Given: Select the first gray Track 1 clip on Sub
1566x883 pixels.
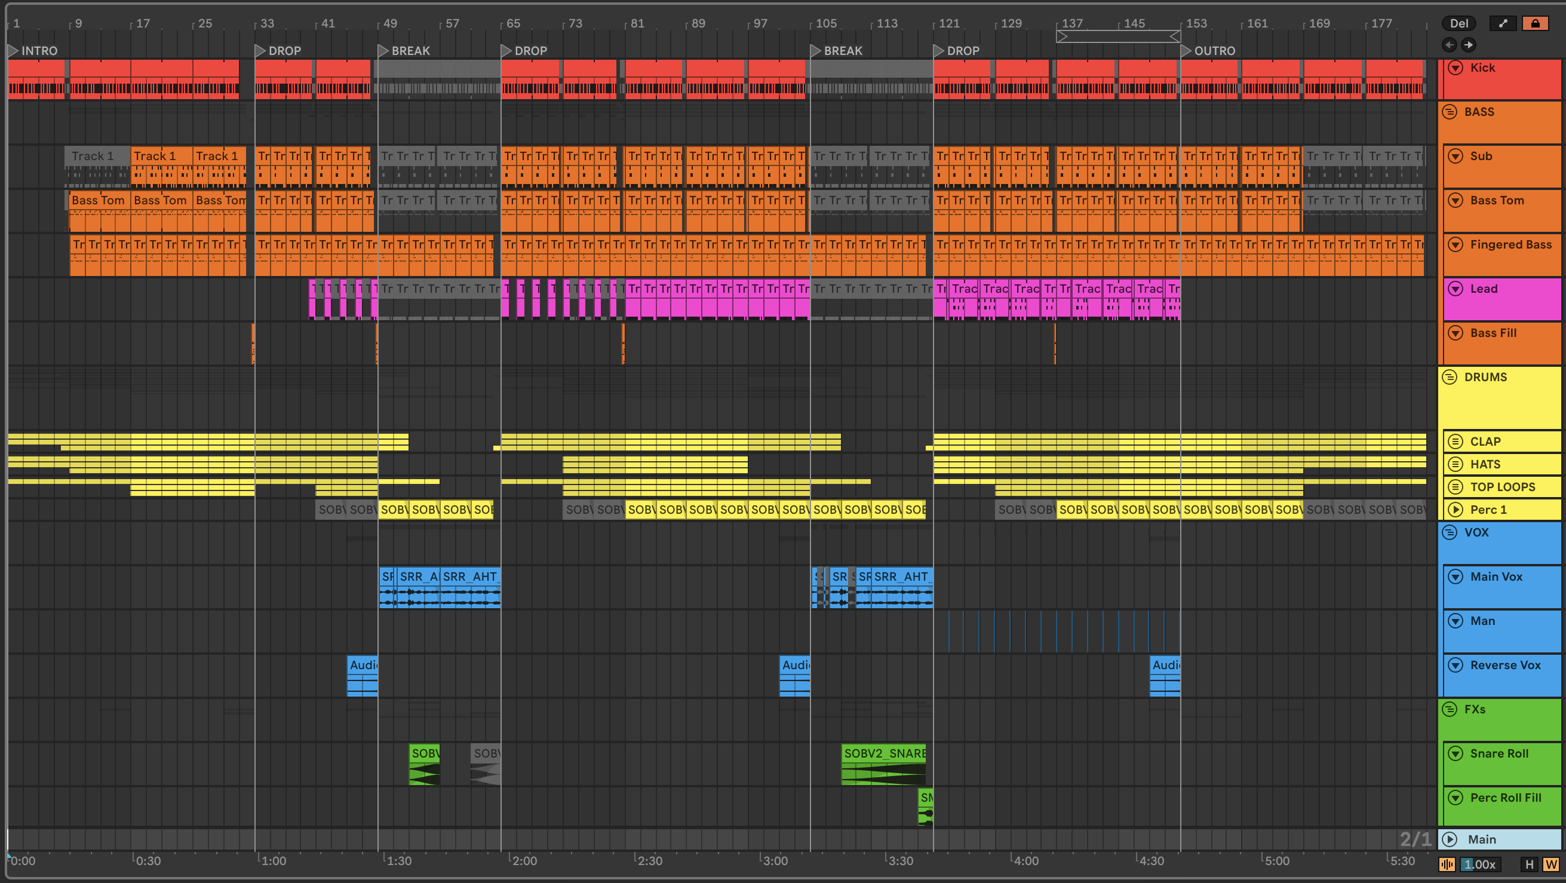Looking at the screenshot, I should pyautogui.click(x=97, y=166).
